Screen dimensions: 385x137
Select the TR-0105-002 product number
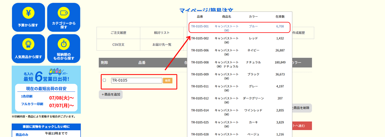coord(200,38)
